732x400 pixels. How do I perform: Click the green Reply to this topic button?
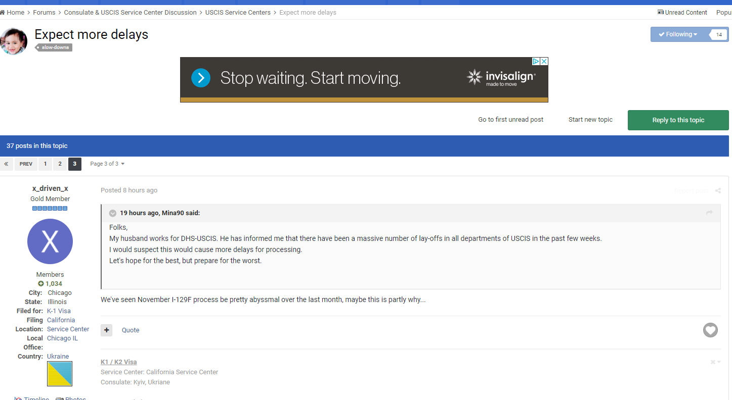point(678,120)
